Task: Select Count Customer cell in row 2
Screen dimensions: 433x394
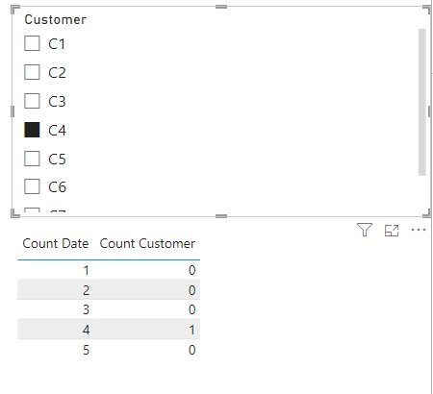Action: [x=147, y=290]
